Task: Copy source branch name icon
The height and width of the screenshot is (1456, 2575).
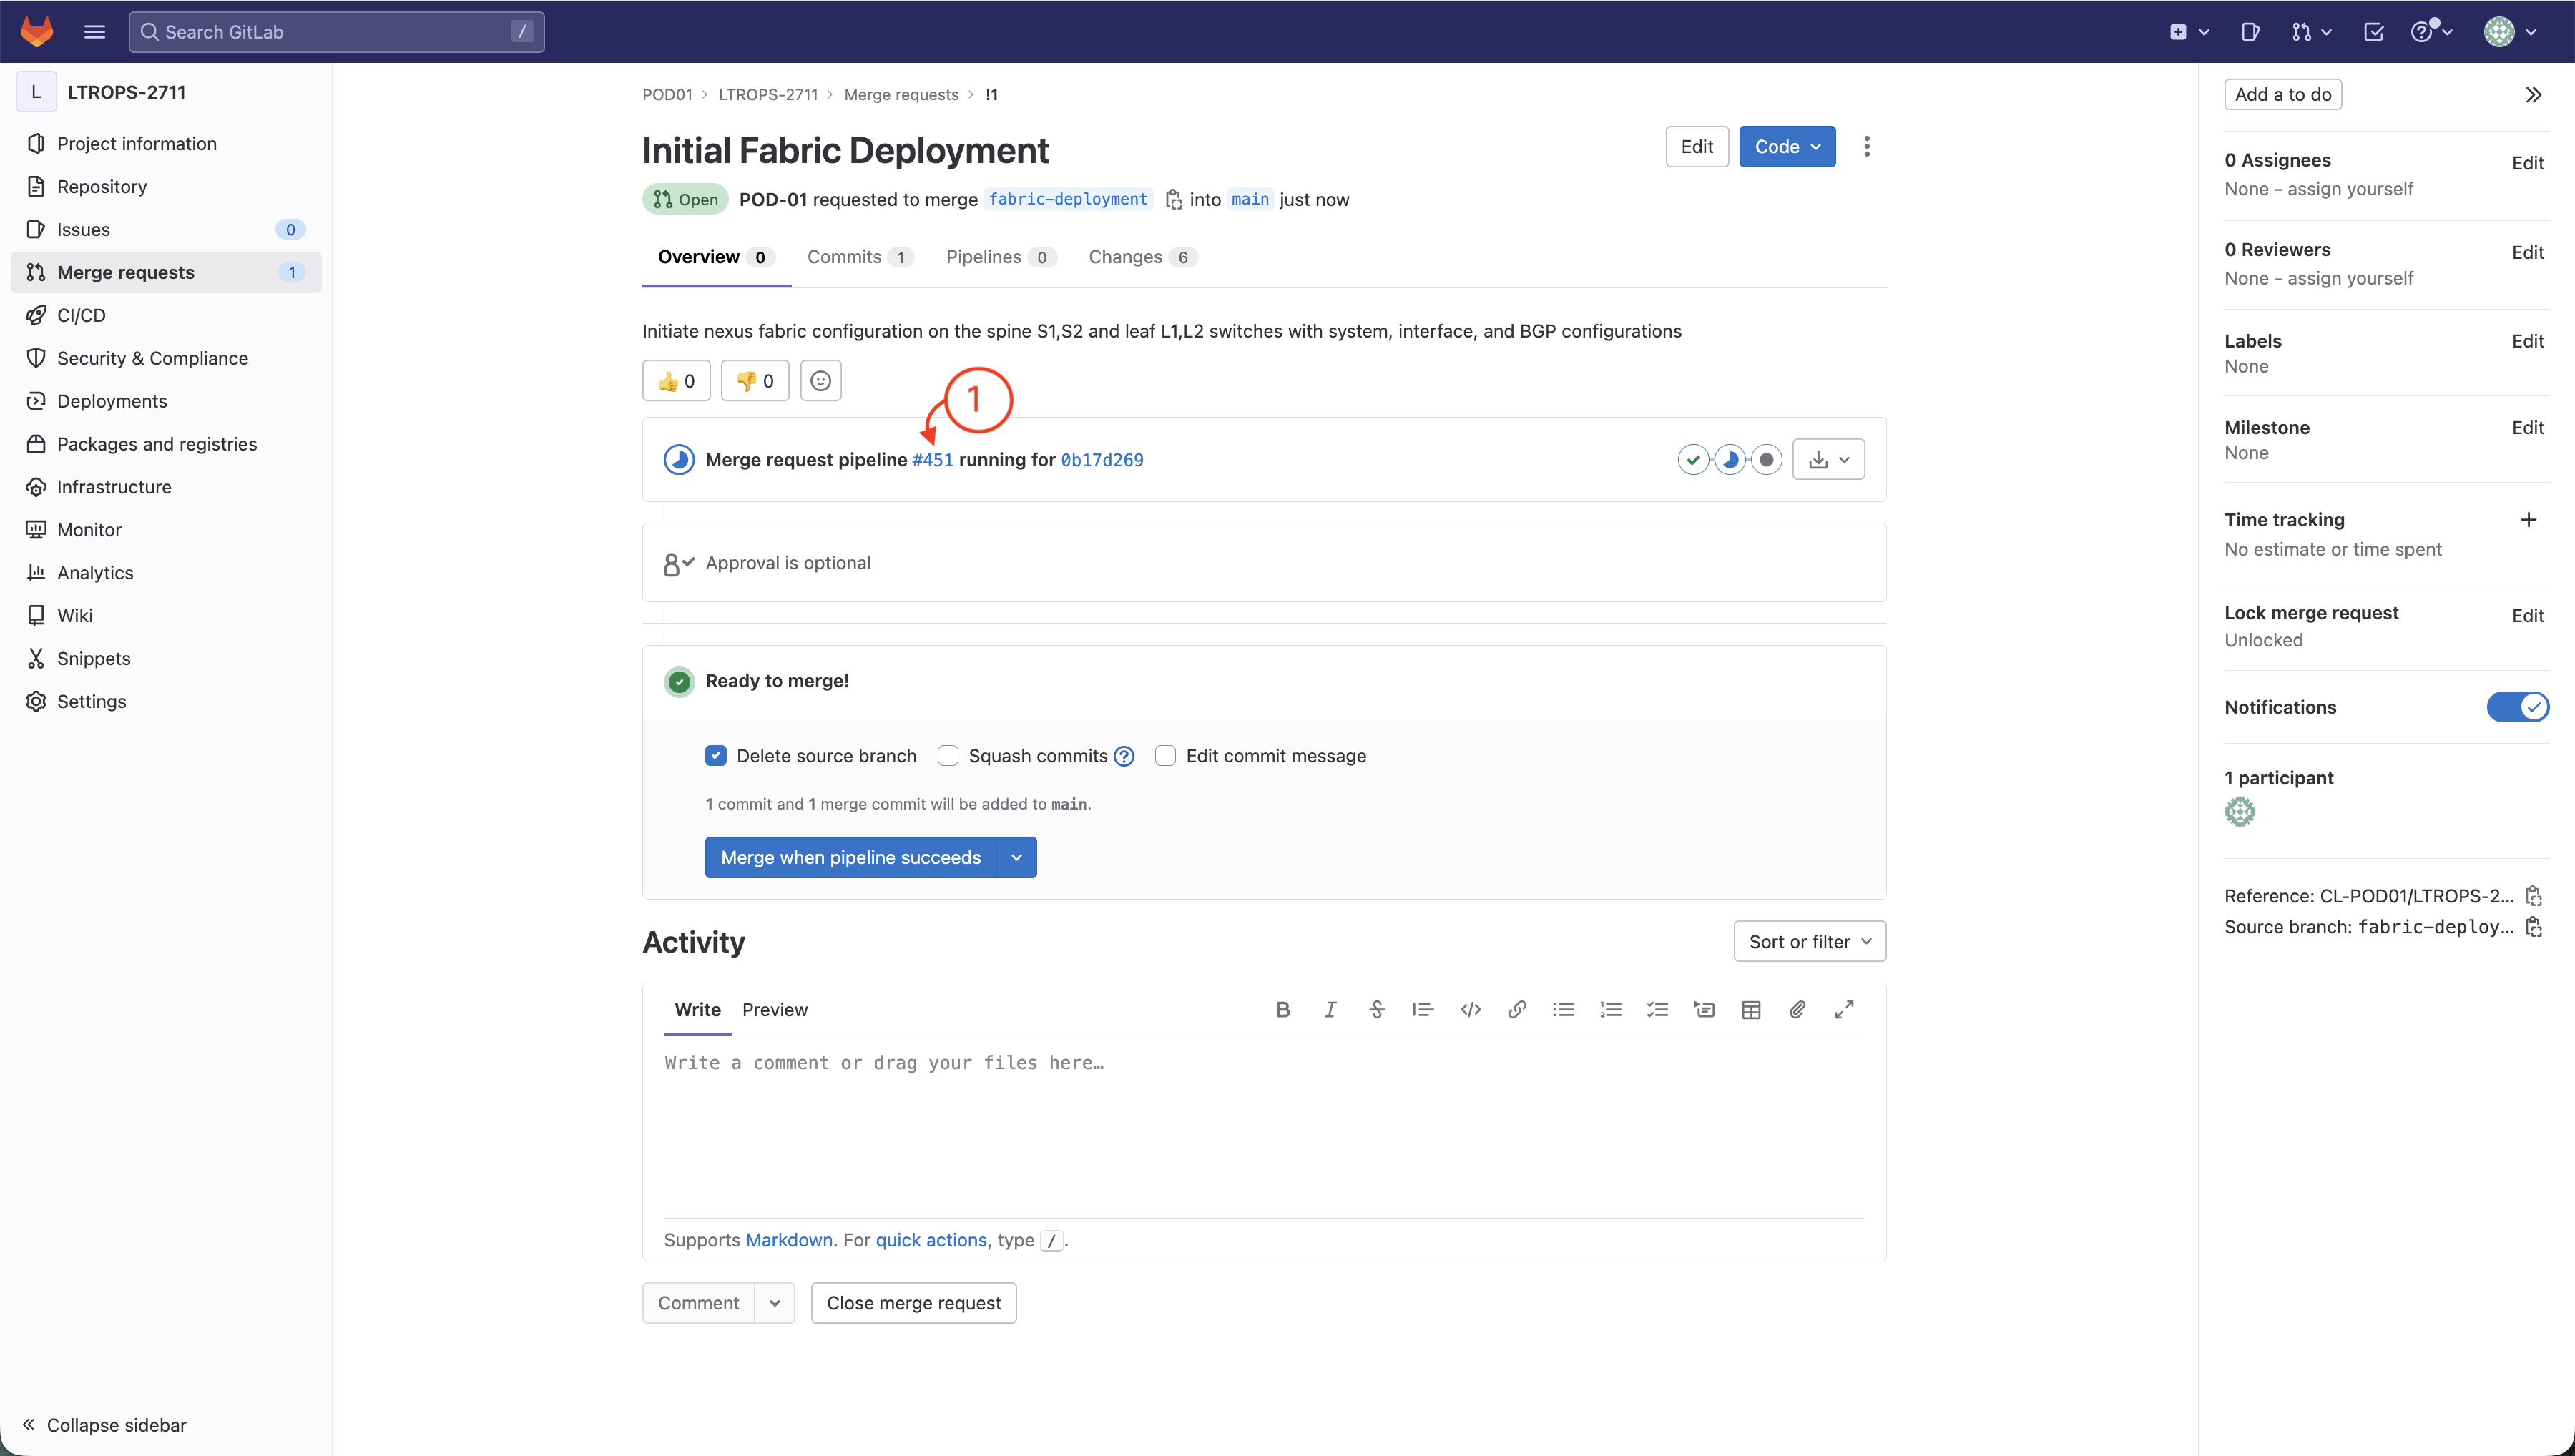Action: (2533, 927)
